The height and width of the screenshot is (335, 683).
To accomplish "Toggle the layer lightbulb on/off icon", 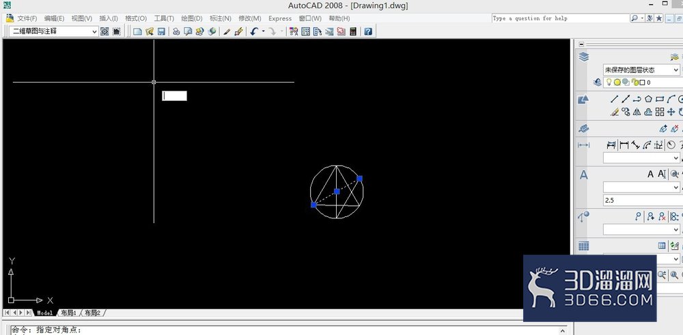I will pos(609,82).
